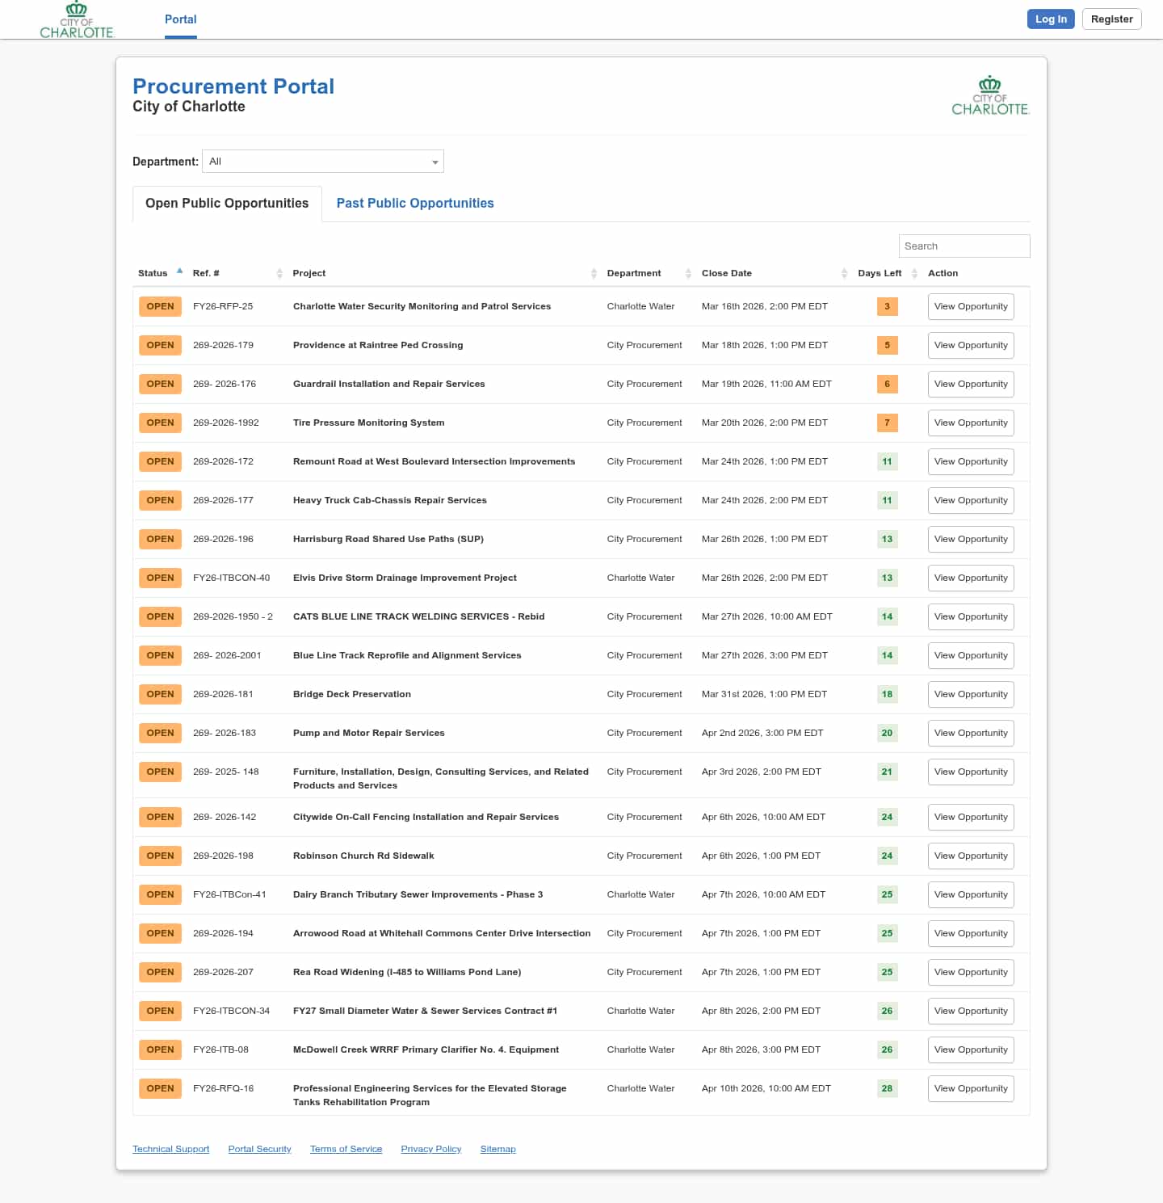This screenshot has height=1203, width=1163.
Task: Open the Privacy Policy footer link
Action: pyautogui.click(x=430, y=1149)
